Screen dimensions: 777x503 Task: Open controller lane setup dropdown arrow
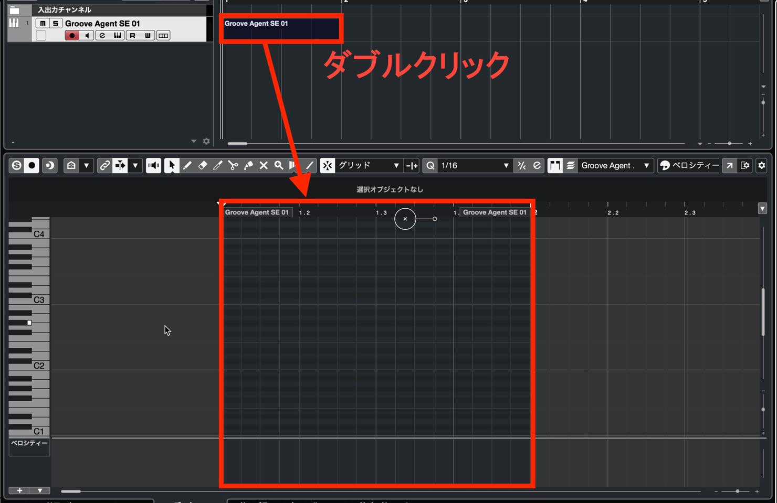[x=40, y=490]
